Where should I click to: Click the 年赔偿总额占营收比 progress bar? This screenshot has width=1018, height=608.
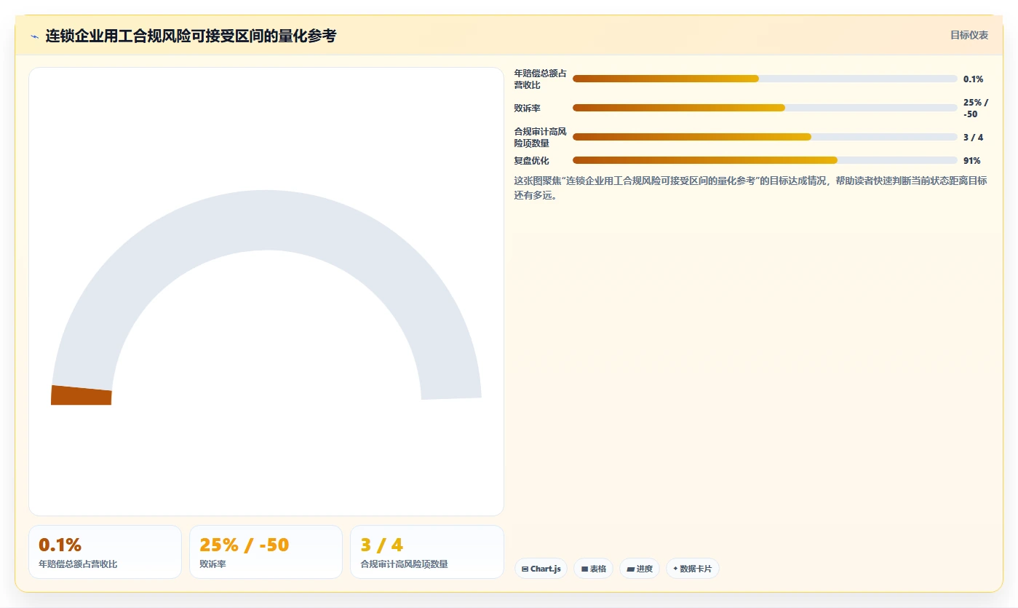tap(765, 79)
